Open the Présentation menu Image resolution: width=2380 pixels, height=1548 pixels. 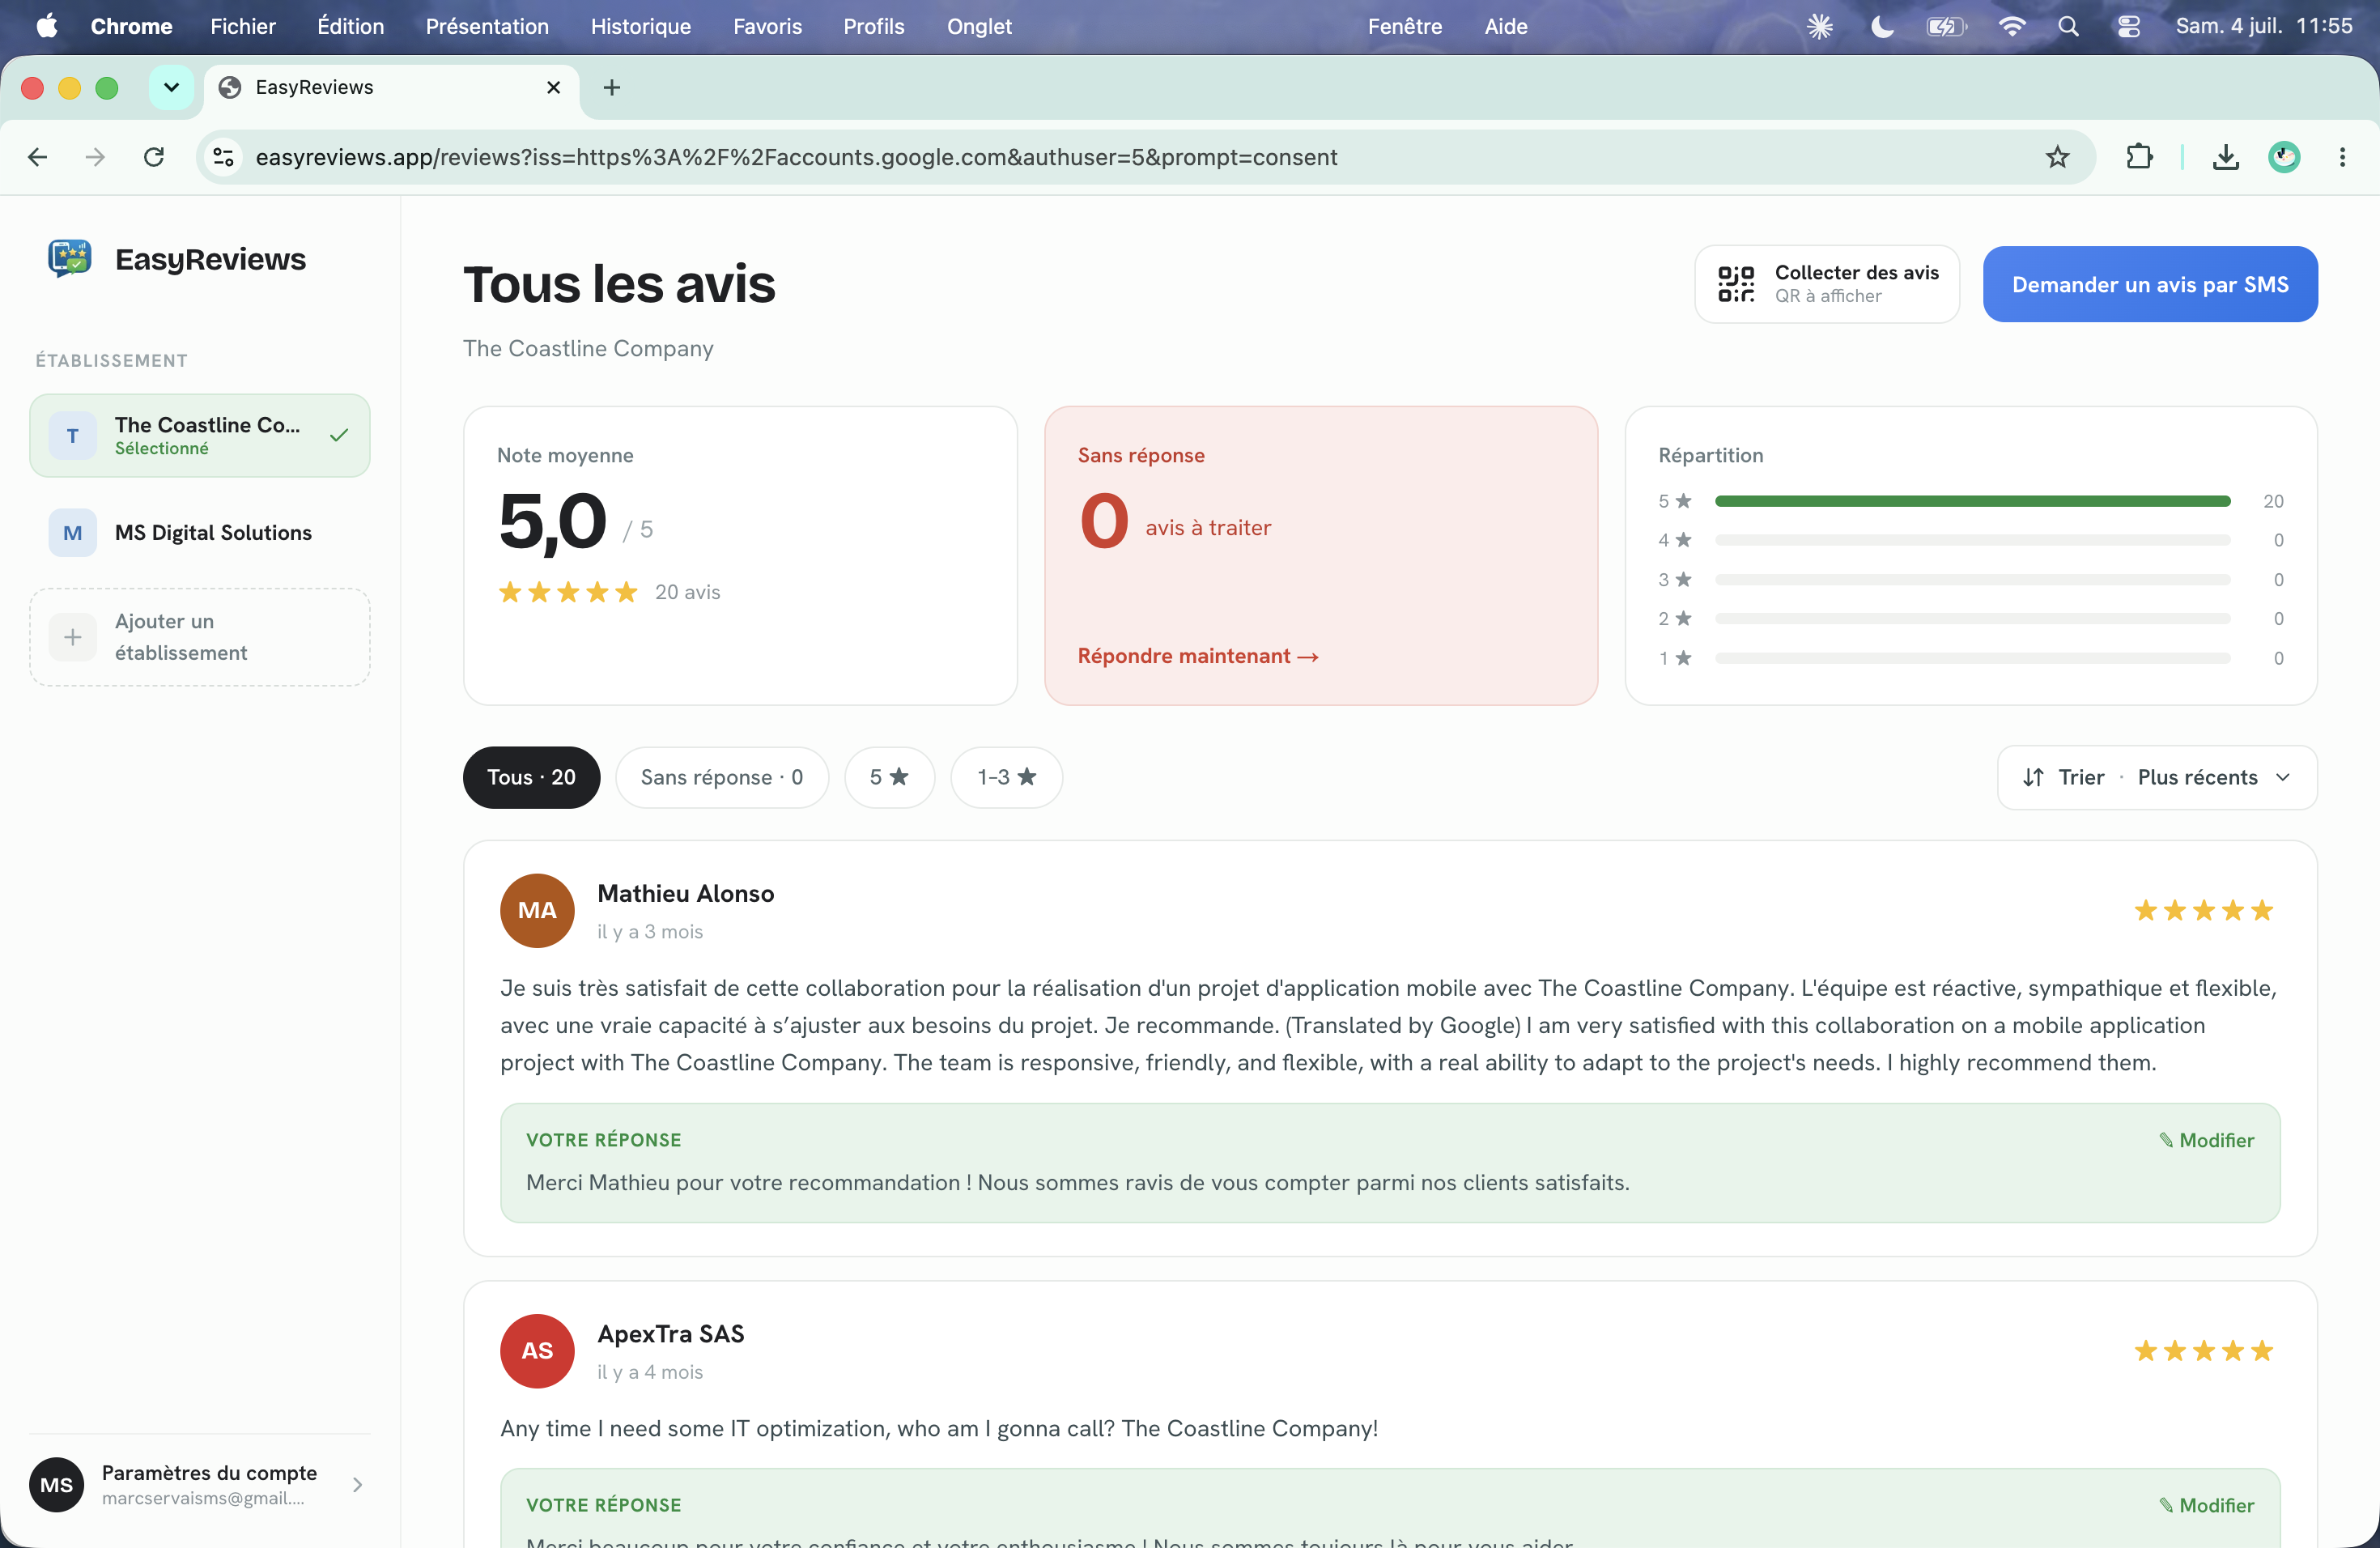click(x=487, y=26)
